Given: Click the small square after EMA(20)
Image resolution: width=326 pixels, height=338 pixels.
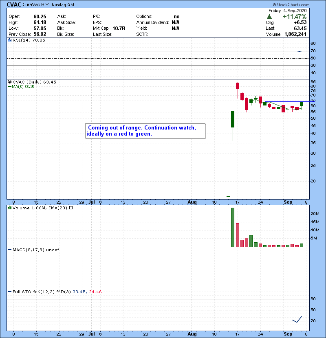Looking at the screenshot, I should [71, 208].
